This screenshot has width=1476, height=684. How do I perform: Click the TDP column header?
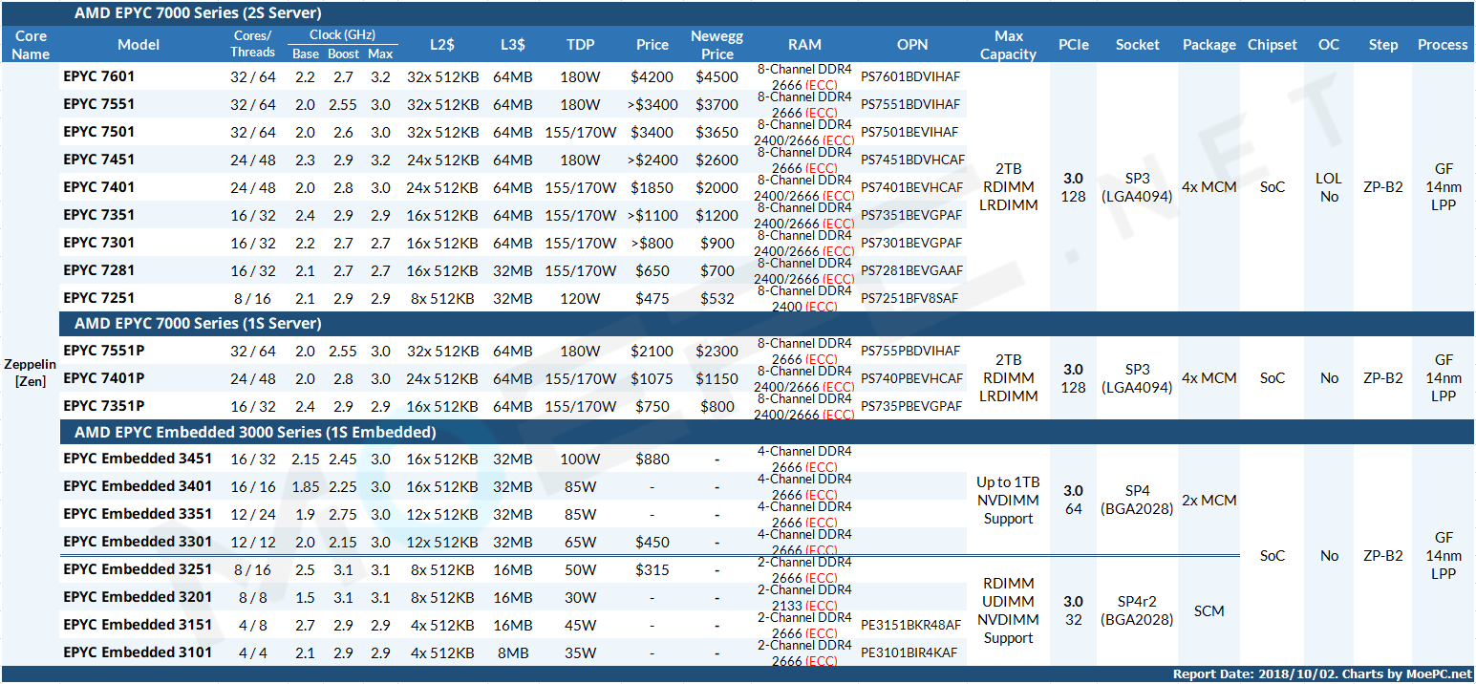point(581,45)
